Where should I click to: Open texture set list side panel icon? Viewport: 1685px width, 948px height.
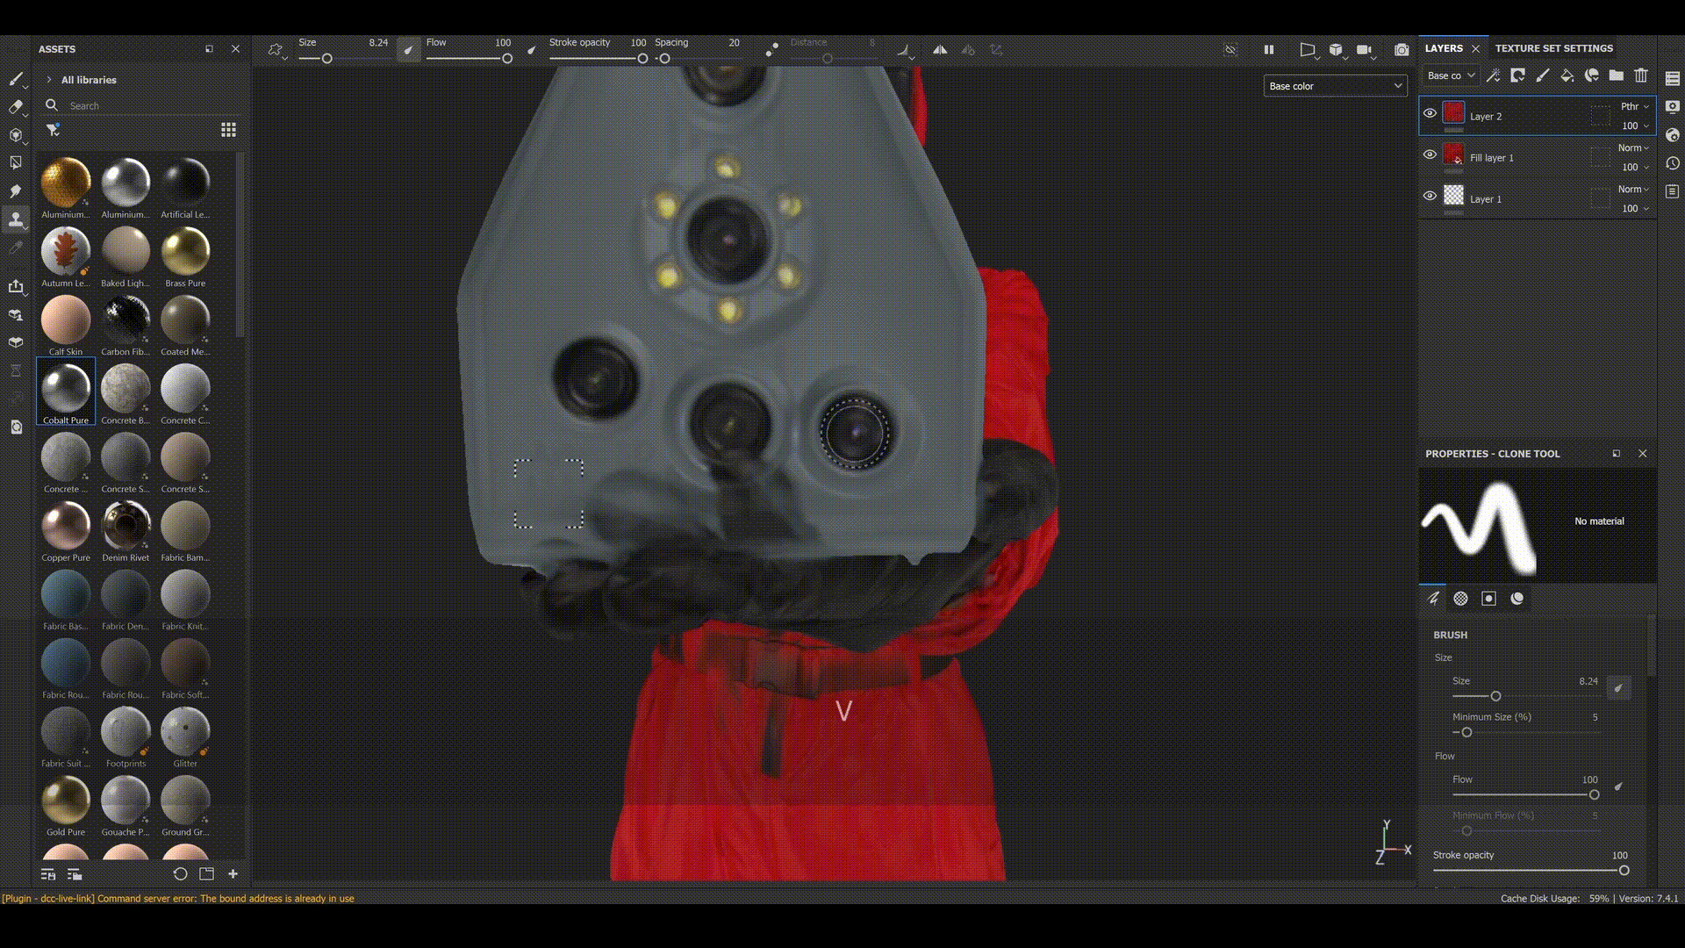(1673, 78)
